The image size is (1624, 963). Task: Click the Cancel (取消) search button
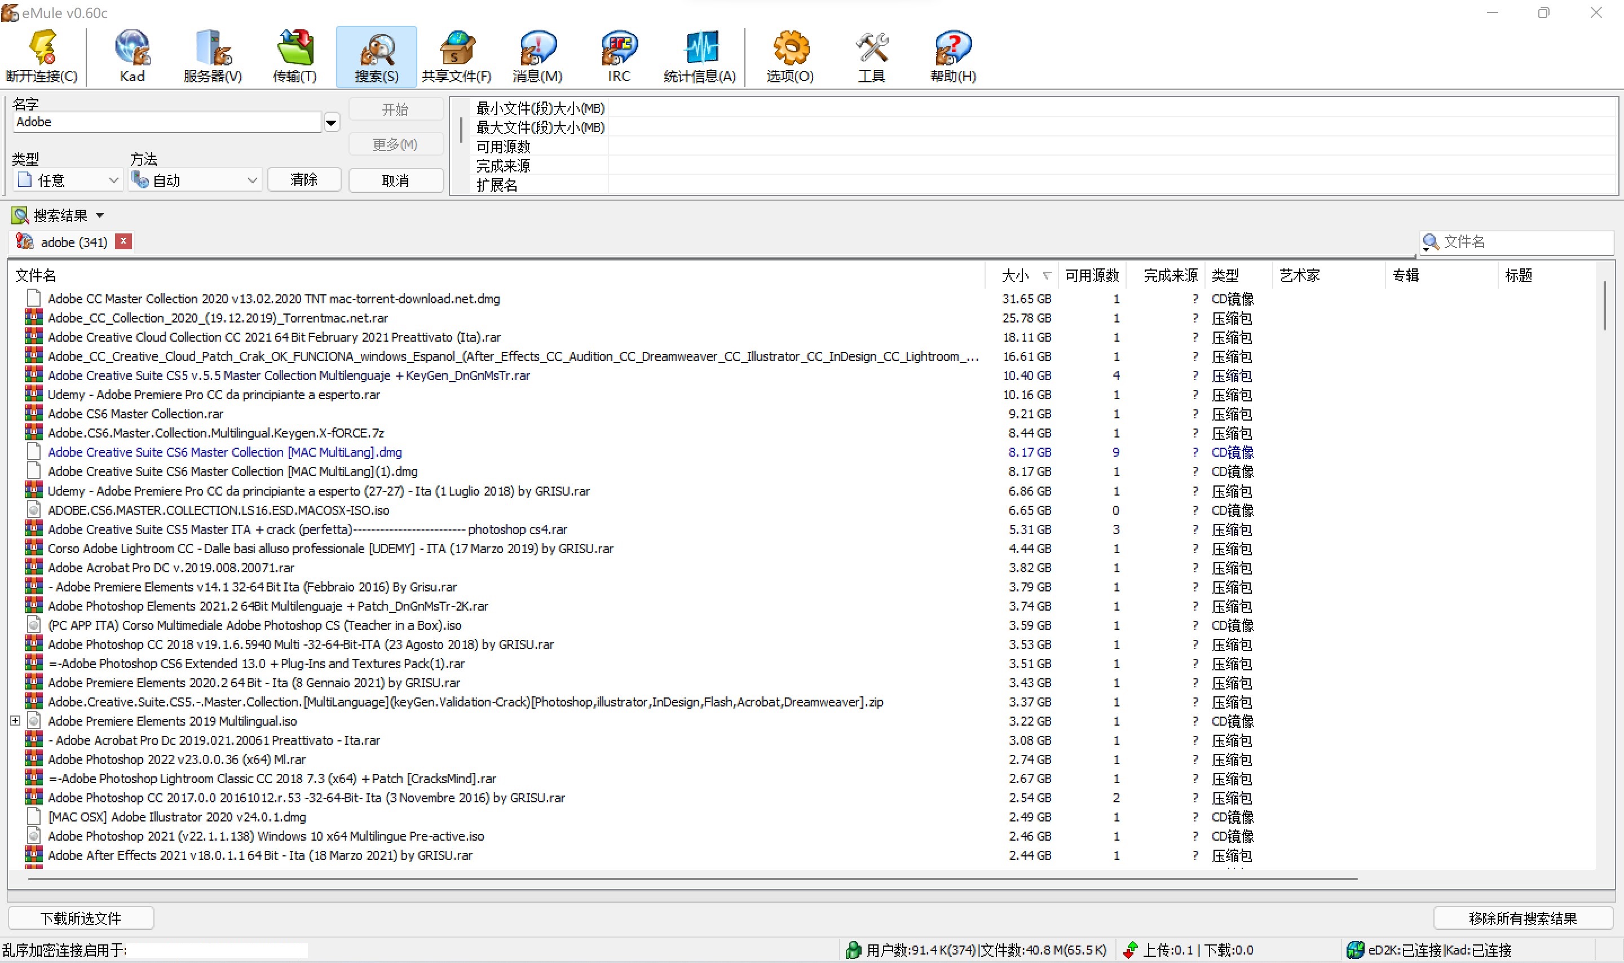coord(396,180)
